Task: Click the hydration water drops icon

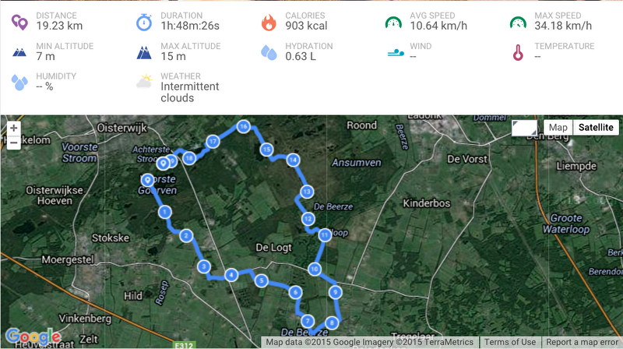Action: point(269,52)
